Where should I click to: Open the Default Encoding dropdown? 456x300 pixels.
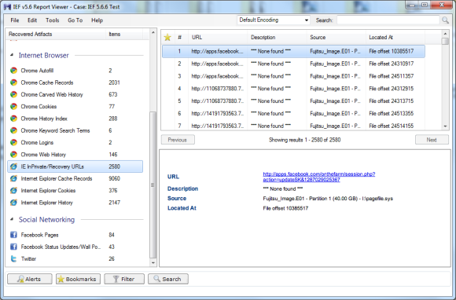274,20
